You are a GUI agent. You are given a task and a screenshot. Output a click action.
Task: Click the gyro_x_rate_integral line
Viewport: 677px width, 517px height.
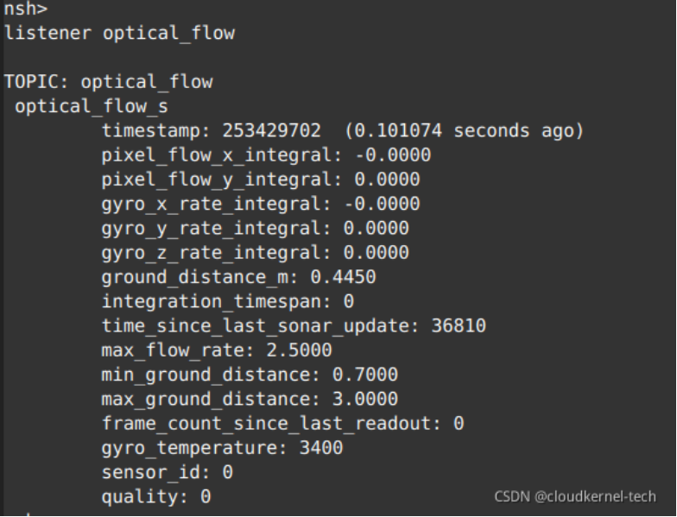261,204
